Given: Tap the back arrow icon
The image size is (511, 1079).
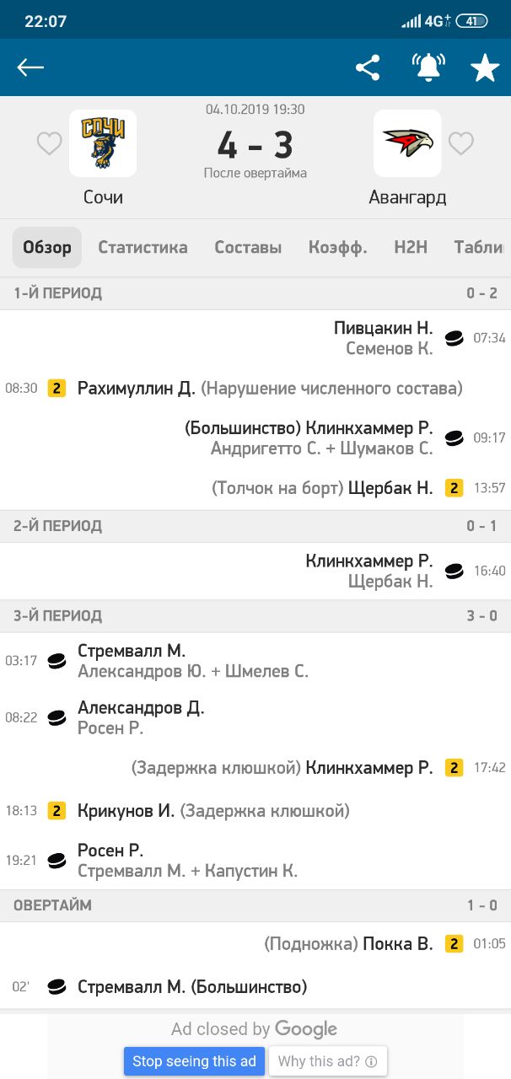Looking at the screenshot, I should (x=30, y=67).
